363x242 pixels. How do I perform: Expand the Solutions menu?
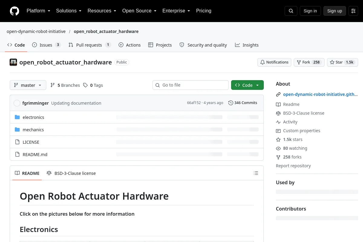tap(69, 11)
